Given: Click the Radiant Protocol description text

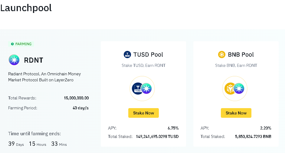Looking at the screenshot, I should [44, 77].
